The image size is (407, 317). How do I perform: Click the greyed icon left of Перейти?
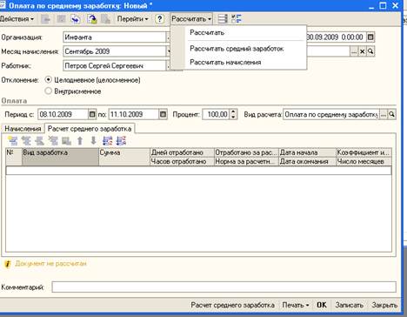[x=105, y=19]
